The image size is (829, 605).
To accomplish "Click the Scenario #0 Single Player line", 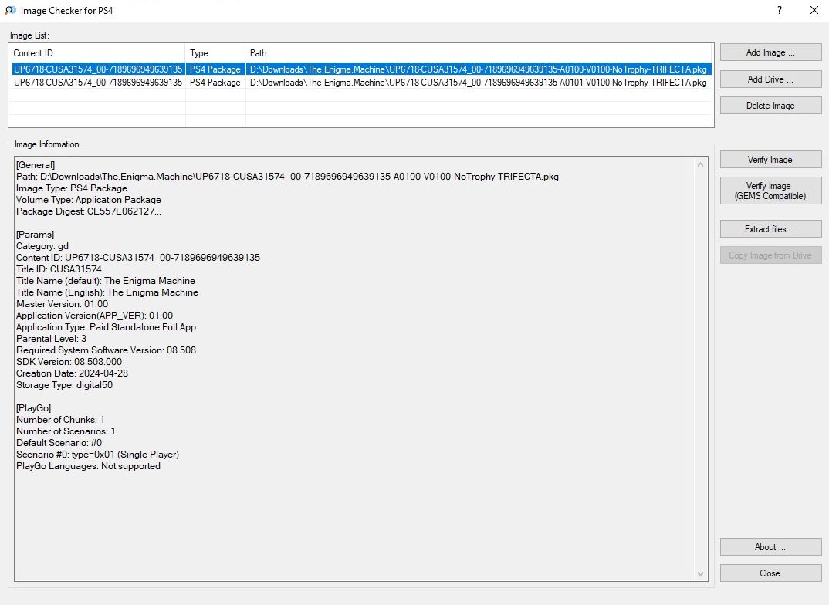I will click(x=98, y=455).
